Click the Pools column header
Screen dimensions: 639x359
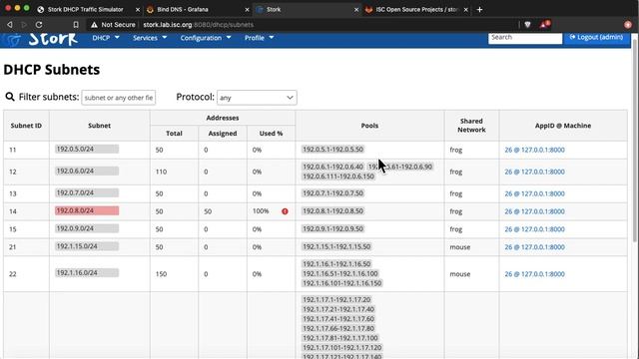[x=369, y=126]
